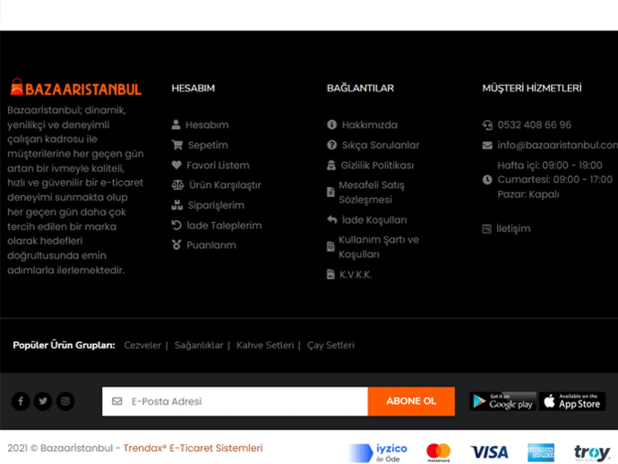This screenshot has width=618, height=464.
Task: Click the BazaarIstanbul logo
Action: click(x=76, y=88)
